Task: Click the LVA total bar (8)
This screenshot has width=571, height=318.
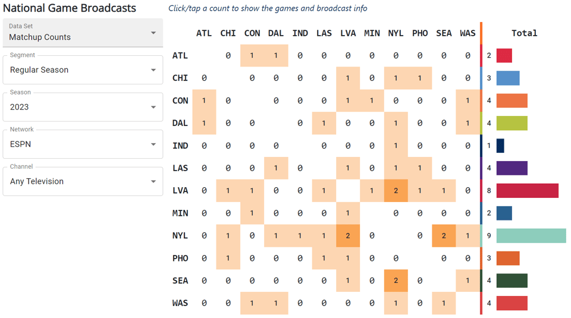Action: 527,190
